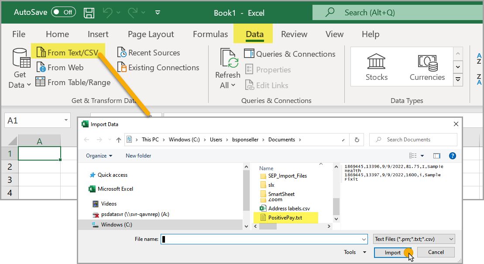Click the blue Help question icon
This screenshot has width=484, height=264.
(453, 156)
